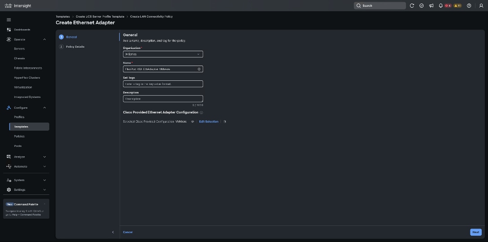488x242 pixels.
Task: Click Create UCS Server Profile Template breadcrumb
Action: (x=100, y=17)
